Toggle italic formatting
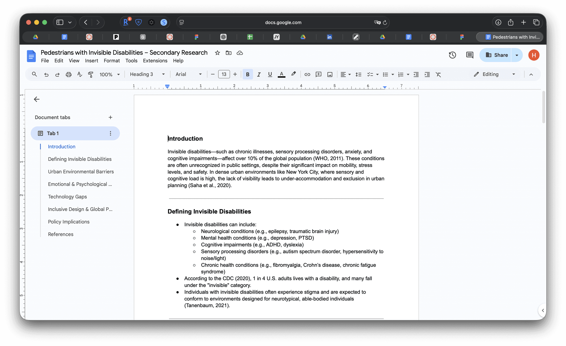 (259, 74)
